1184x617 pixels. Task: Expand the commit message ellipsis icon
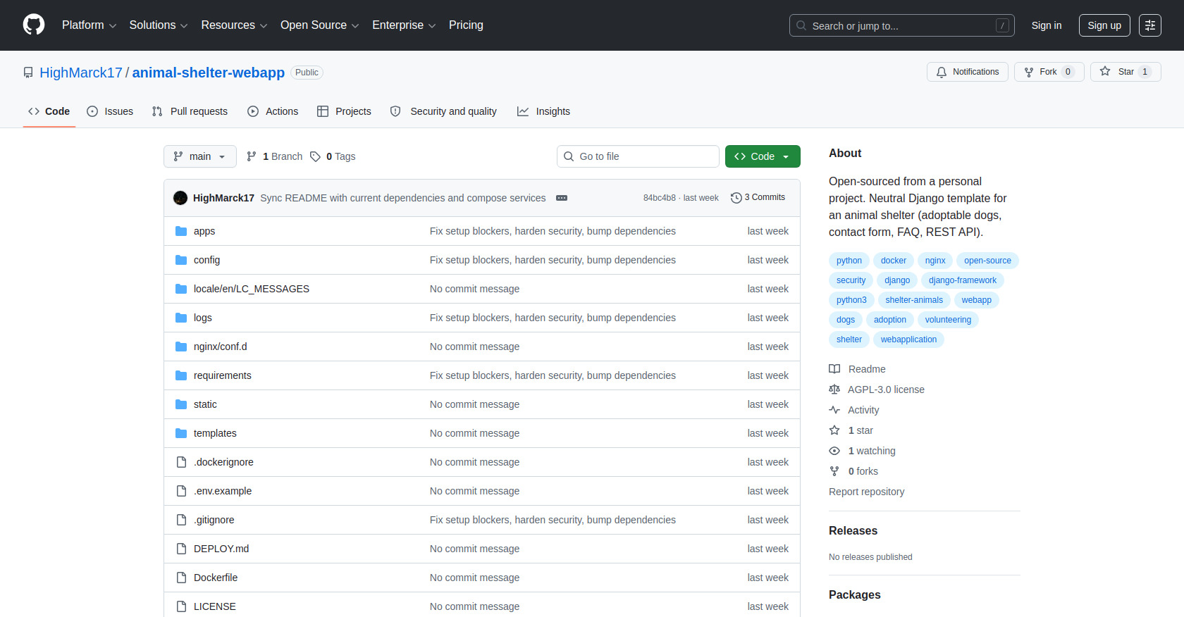tap(562, 198)
